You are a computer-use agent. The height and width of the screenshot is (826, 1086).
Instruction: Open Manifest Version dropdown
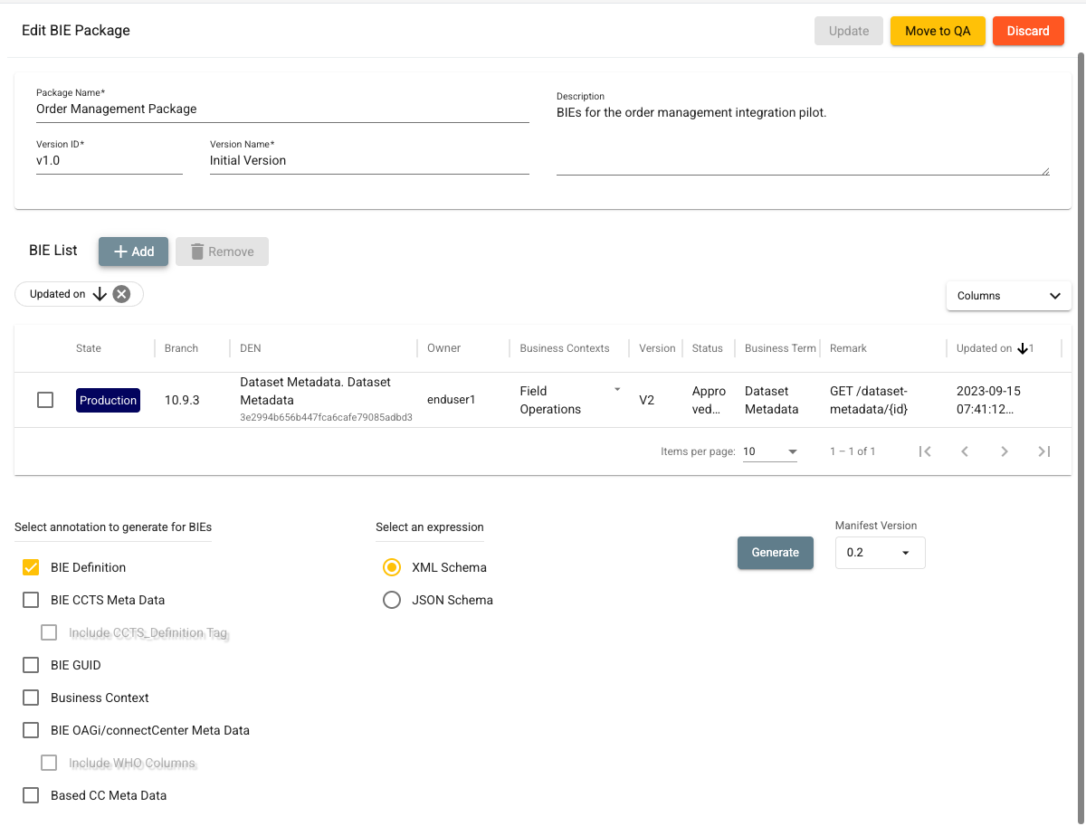pos(880,553)
